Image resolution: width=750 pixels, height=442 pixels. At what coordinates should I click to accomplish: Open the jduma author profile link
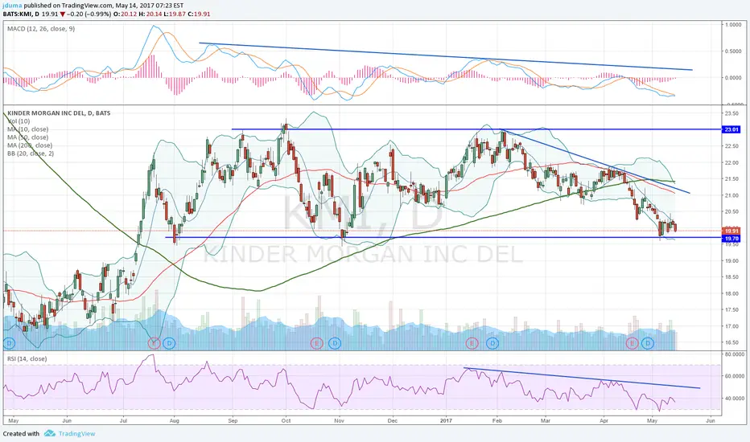coord(12,6)
